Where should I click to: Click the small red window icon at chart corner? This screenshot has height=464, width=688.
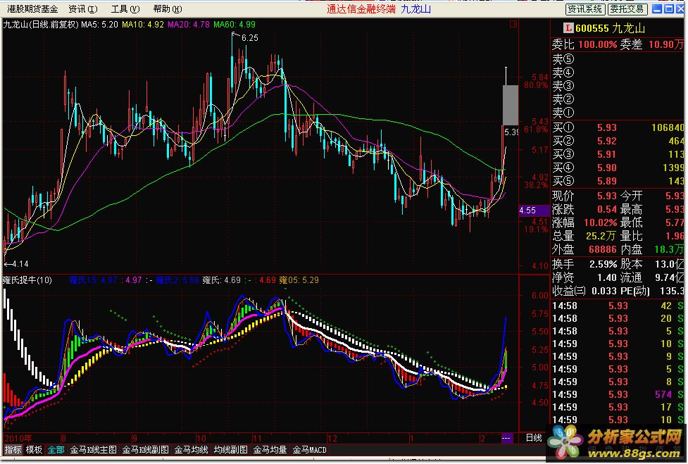point(513,24)
